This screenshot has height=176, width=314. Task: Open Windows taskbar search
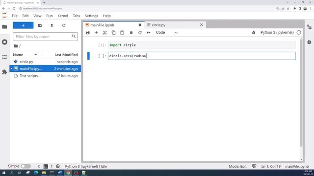[x=12, y=173]
